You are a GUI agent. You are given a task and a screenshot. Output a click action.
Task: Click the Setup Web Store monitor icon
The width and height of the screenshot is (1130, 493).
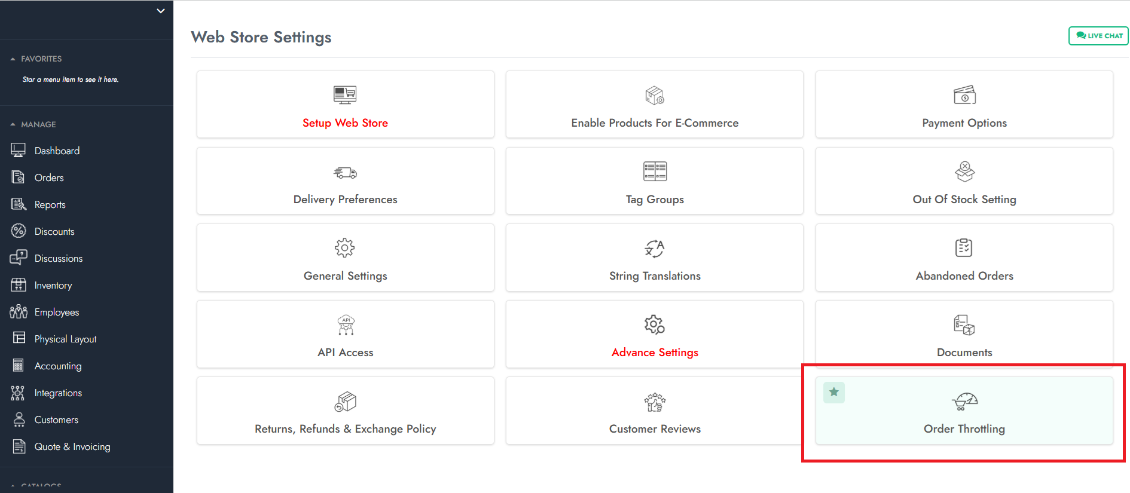coord(345,94)
